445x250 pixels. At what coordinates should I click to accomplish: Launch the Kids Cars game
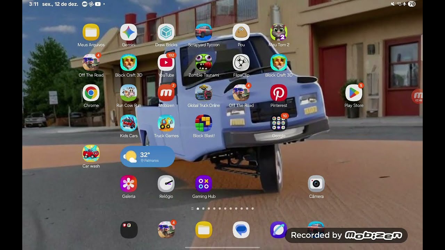tap(129, 123)
